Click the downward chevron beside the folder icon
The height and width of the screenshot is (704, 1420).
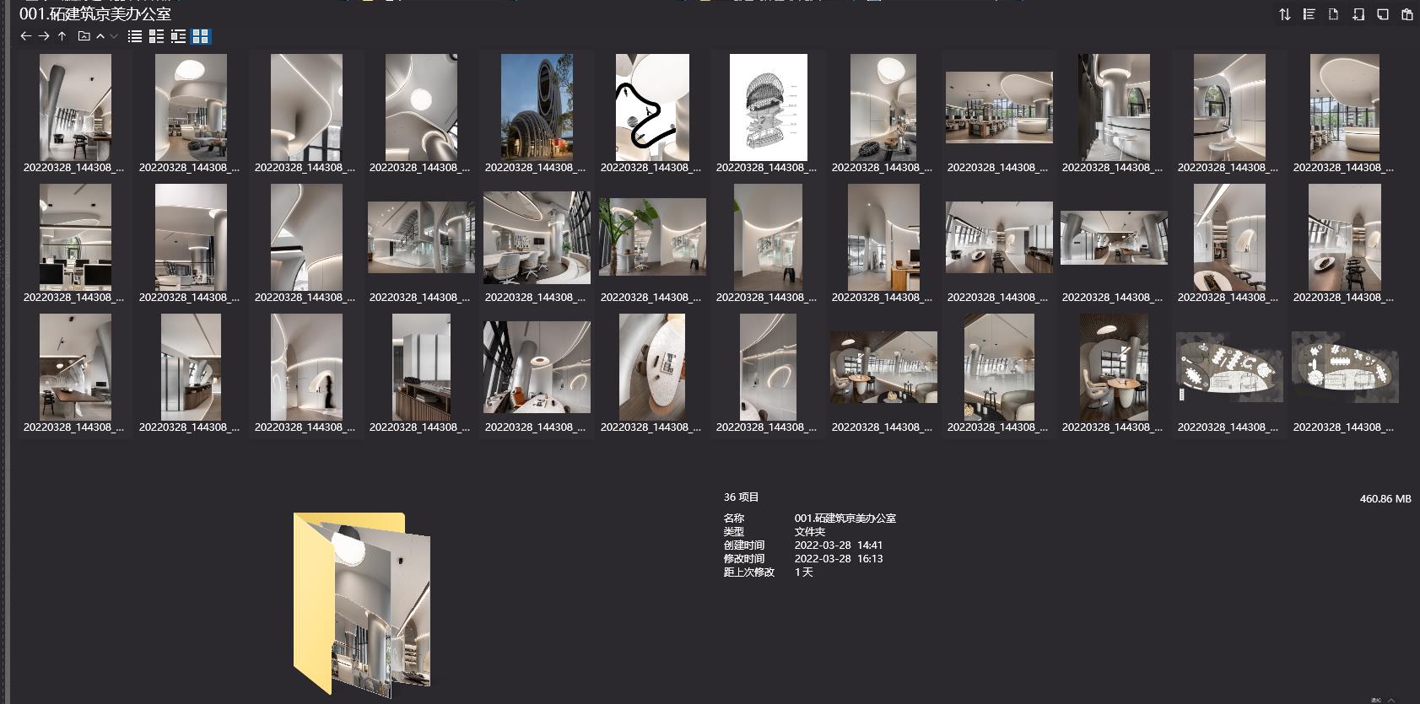click(x=114, y=36)
